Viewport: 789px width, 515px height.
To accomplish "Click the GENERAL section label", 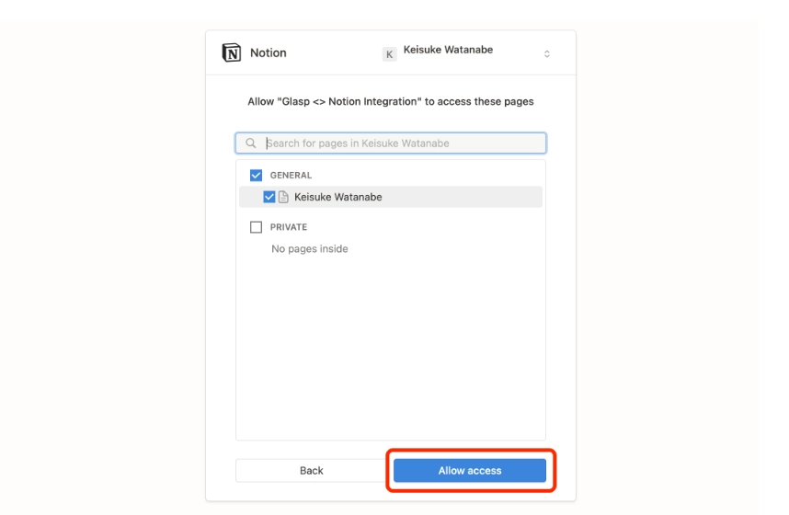I will click(x=291, y=175).
